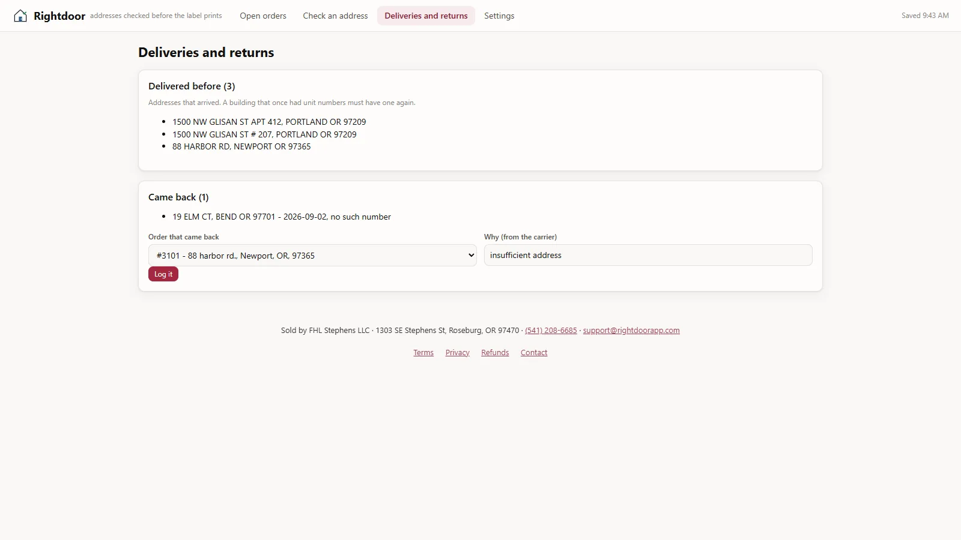Select the 88 HARBOR RD Newport address

tap(241, 146)
